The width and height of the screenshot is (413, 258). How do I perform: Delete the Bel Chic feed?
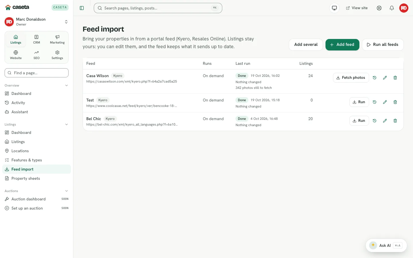tap(395, 121)
